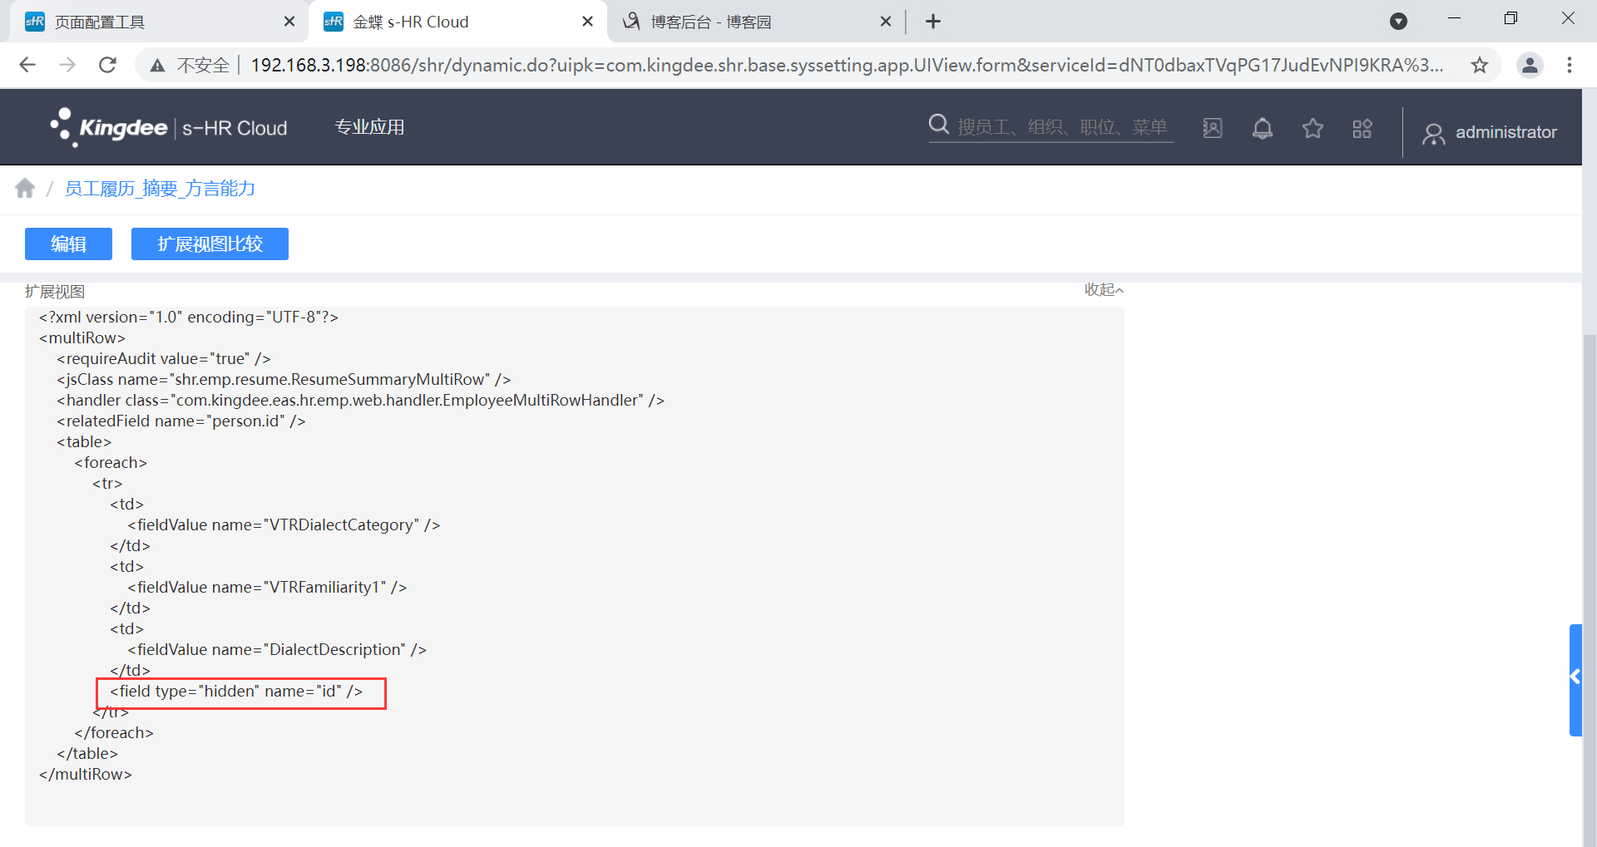Click the hidden id field line

[236, 692]
